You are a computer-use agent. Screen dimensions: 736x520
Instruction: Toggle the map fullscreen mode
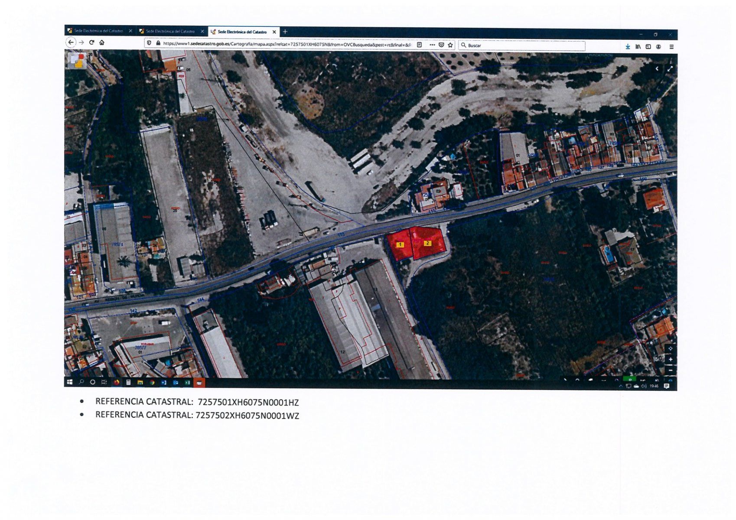point(670,68)
